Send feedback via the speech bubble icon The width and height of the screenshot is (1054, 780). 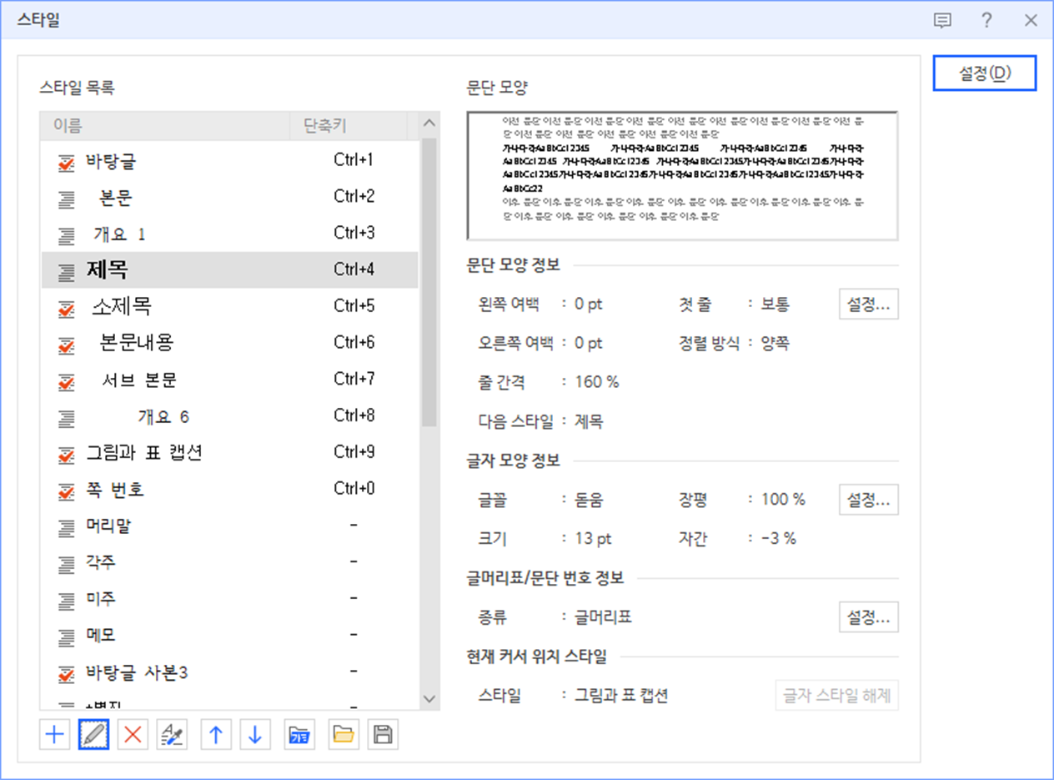(943, 21)
